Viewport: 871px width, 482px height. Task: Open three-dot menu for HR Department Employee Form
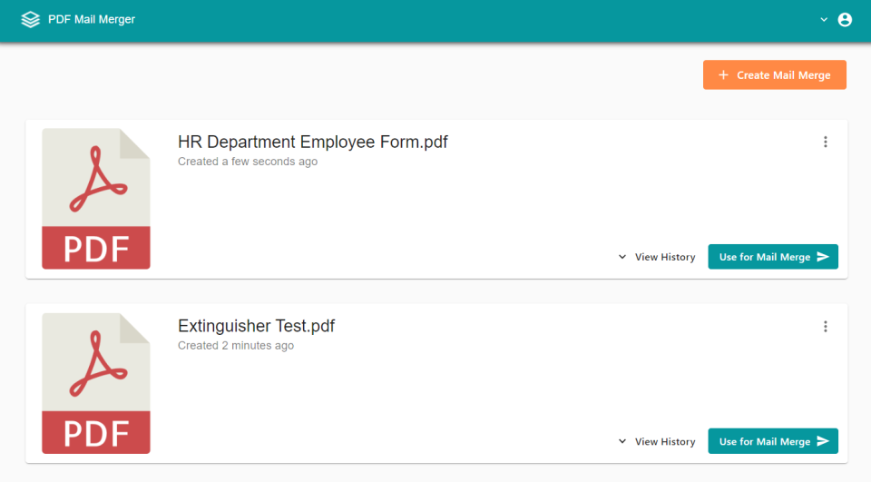tap(826, 142)
